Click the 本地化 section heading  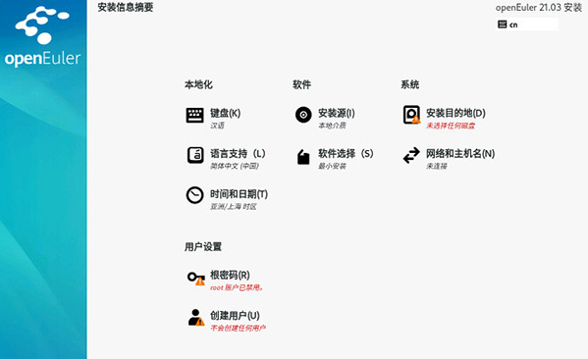pyautogui.click(x=198, y=84)
